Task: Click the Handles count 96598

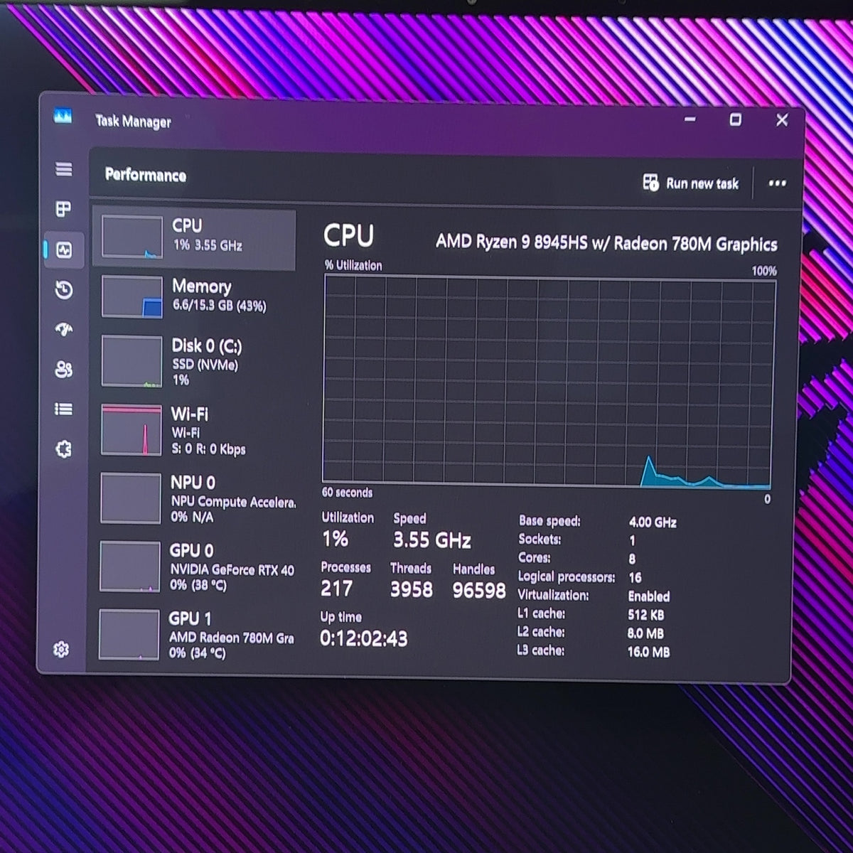Action: tap(479, 590)
